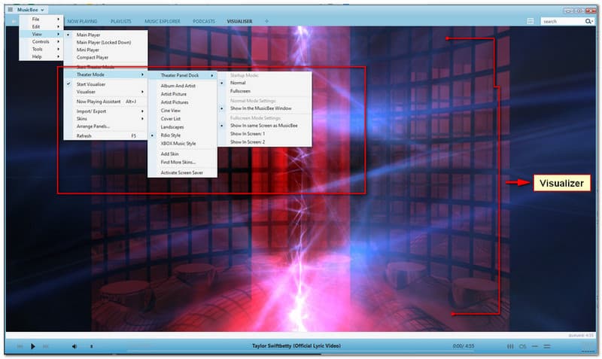This screenshot has height=359, width=602.
Task: Select the Artist Picture theater skin
Action: pyautogui.click(x=182, y=94)
